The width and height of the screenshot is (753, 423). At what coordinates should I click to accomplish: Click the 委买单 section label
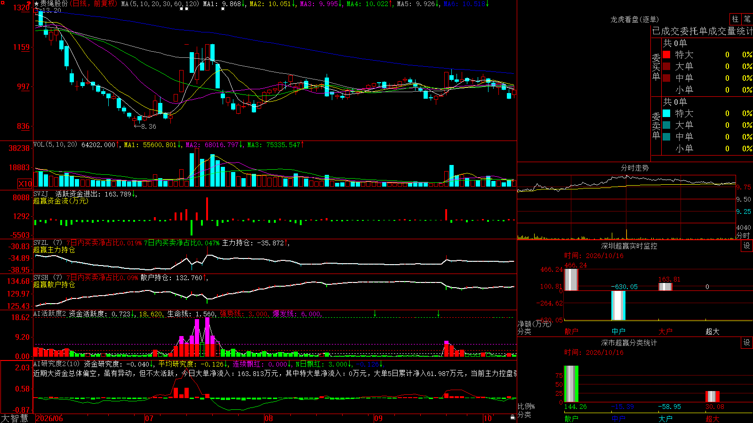pyautogui.click(x=656, y=67)
